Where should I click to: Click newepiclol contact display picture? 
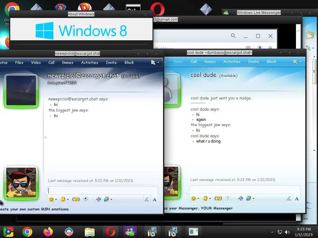point(21,90)
